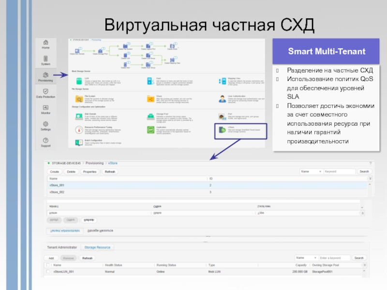Open the Settings gear icon
The image size is (387, 290).
coord(45,124)
